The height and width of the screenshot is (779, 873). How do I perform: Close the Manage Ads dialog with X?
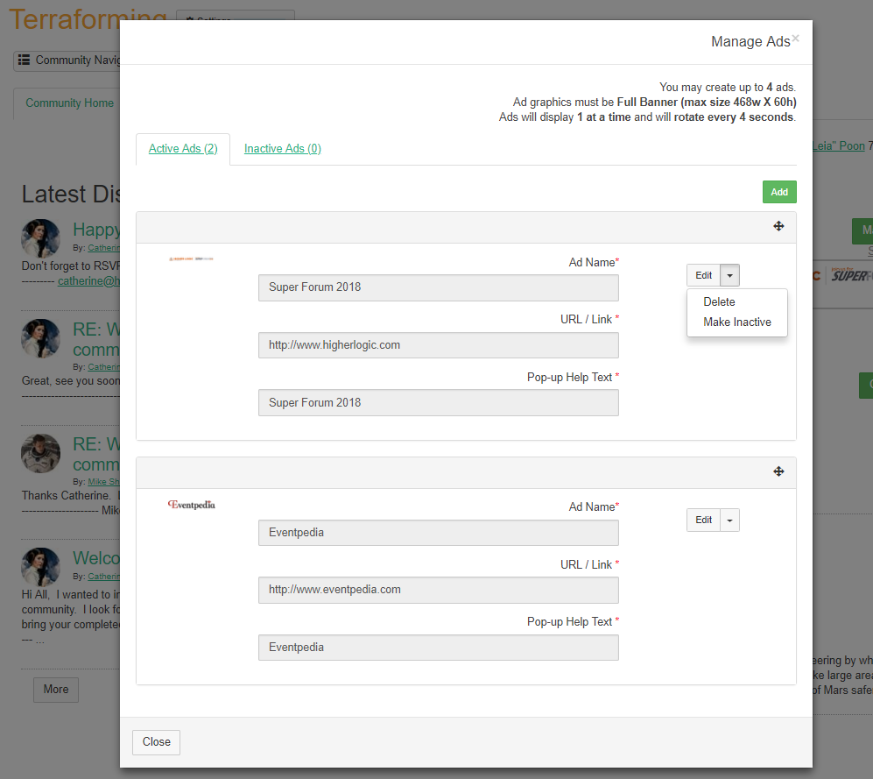tap(795, 39)
